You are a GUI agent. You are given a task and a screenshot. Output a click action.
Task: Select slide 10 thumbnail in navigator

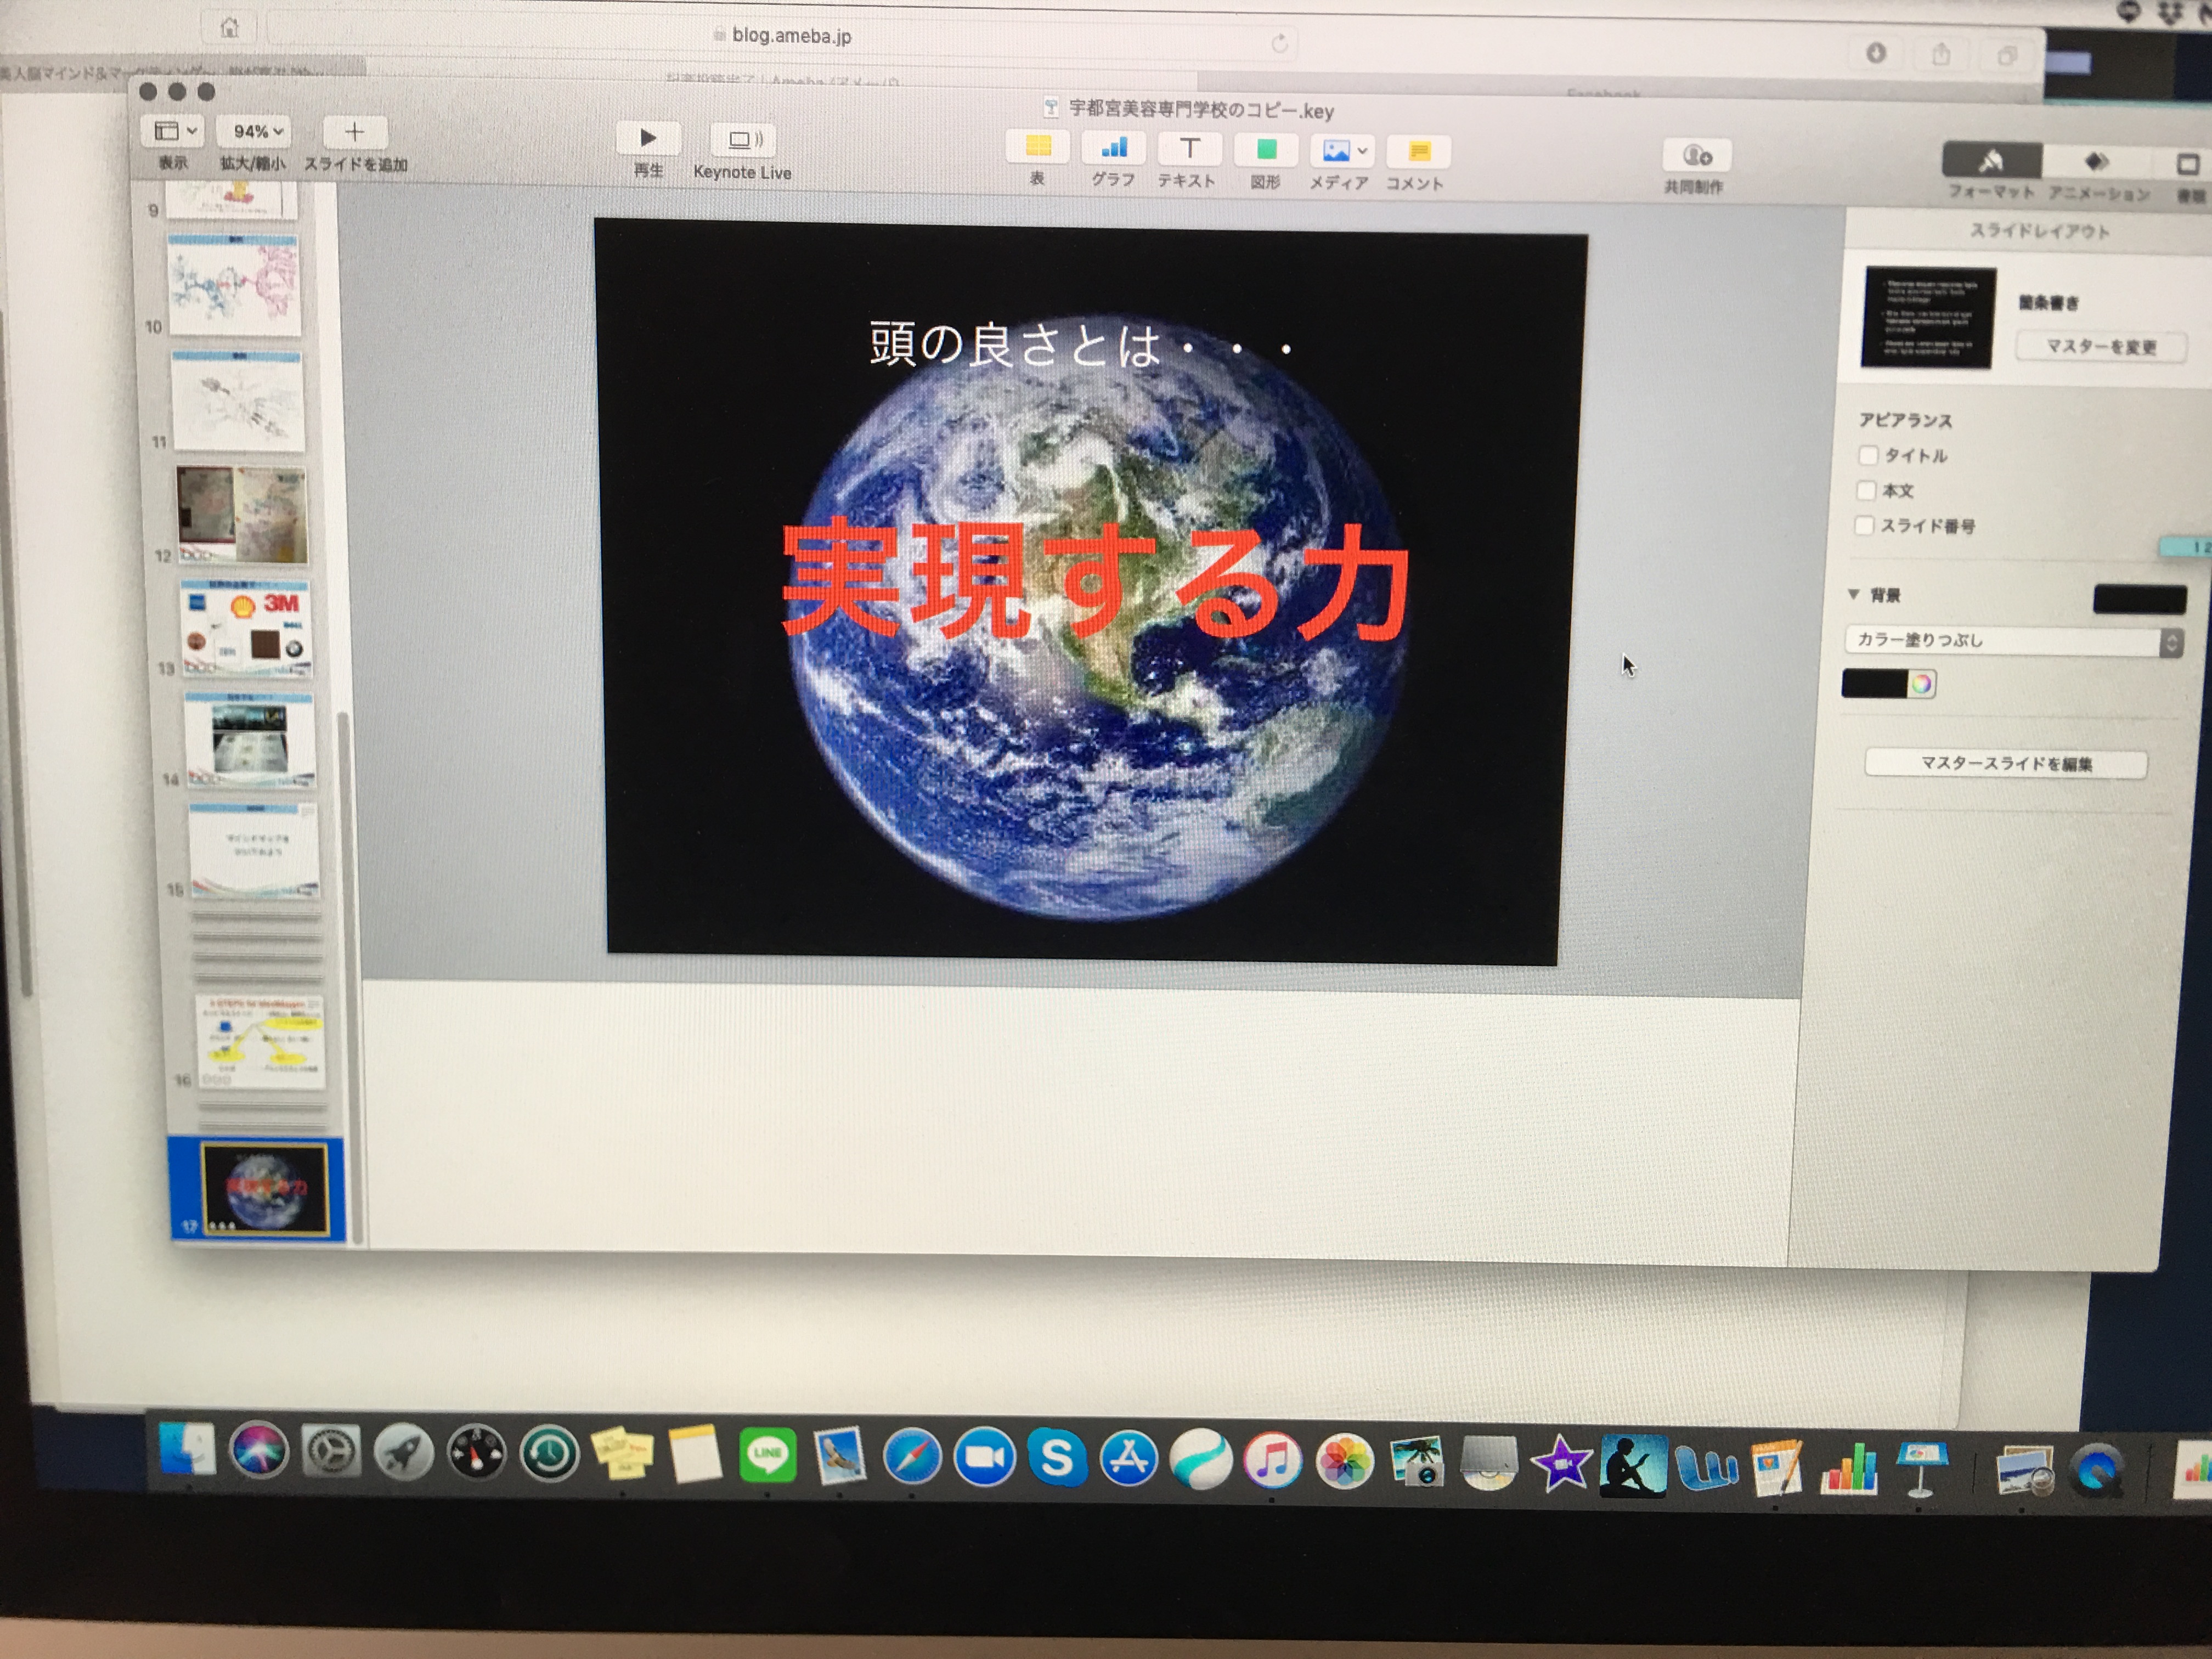(234, 285)
